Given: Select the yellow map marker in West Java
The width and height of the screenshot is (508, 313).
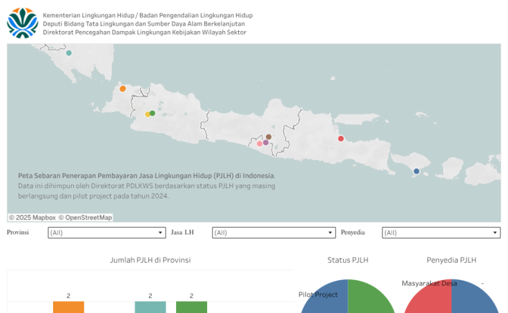Looking at the screenshot, I should coord(148,114).
